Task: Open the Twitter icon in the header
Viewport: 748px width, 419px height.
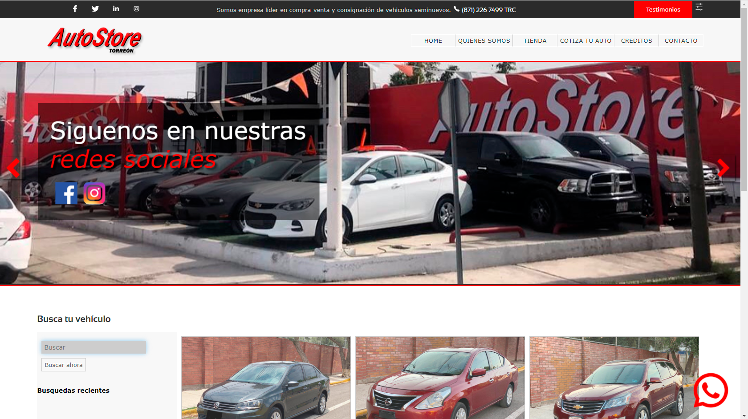Action: pos(95,8)
